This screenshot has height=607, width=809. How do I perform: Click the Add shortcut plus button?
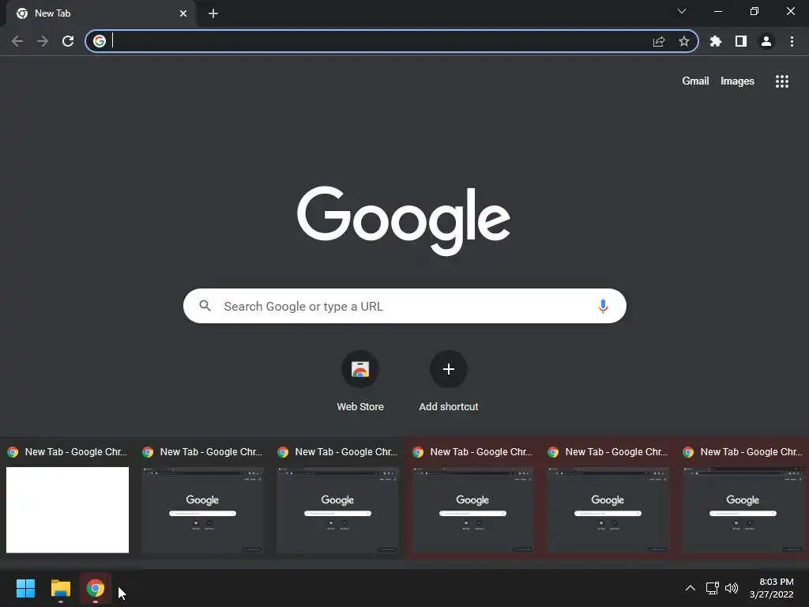pos(449,369)
